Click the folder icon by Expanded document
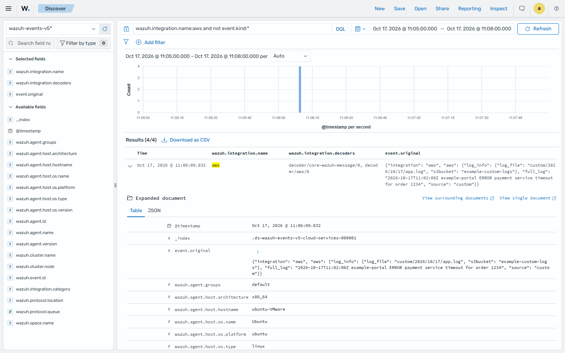Image resolution: width=565 pixels, height=353 pixels. 130,198
